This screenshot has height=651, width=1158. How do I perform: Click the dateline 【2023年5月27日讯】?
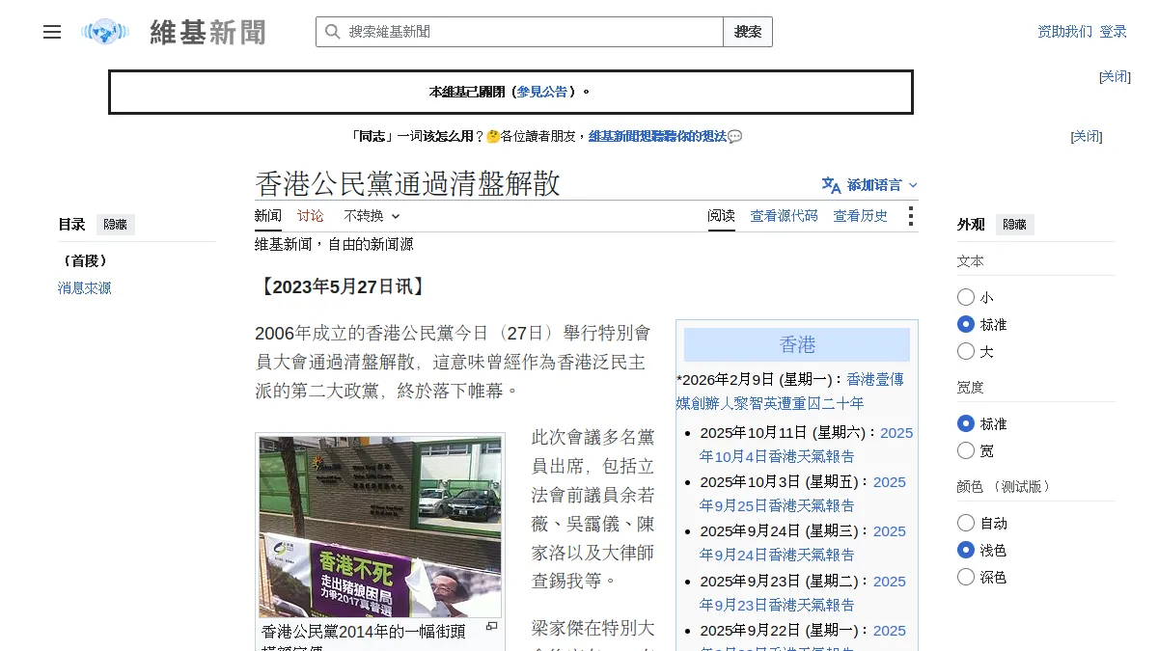pos(343,286)
